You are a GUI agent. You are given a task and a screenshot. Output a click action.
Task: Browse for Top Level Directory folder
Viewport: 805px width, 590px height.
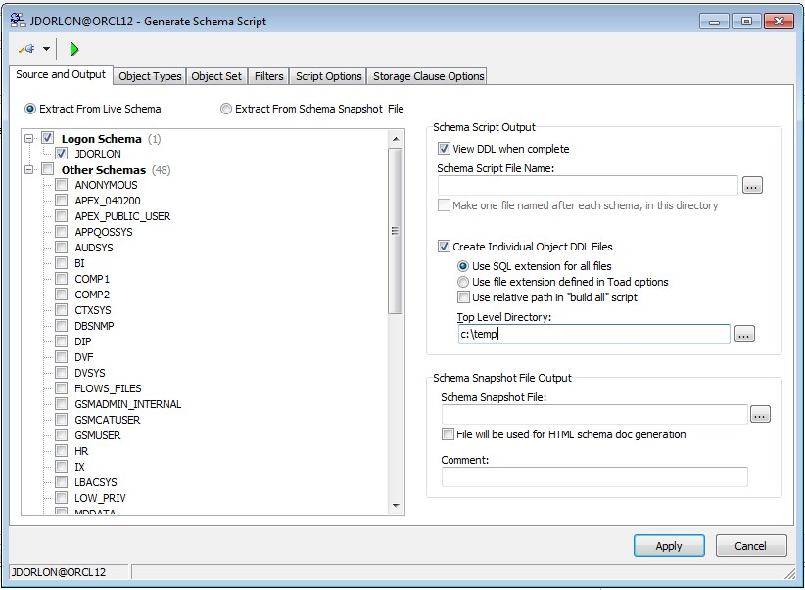(x=744, y=335)
